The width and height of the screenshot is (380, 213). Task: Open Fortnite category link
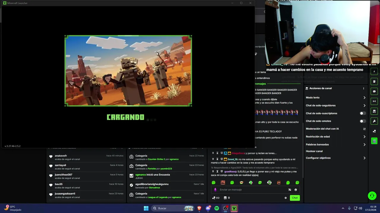coord(152,169)
